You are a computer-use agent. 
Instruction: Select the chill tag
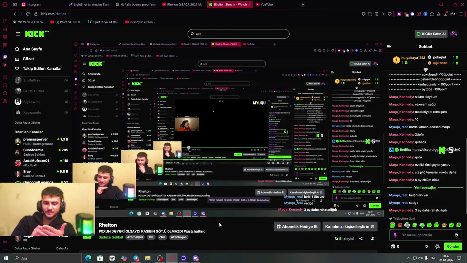coord(162,237)
